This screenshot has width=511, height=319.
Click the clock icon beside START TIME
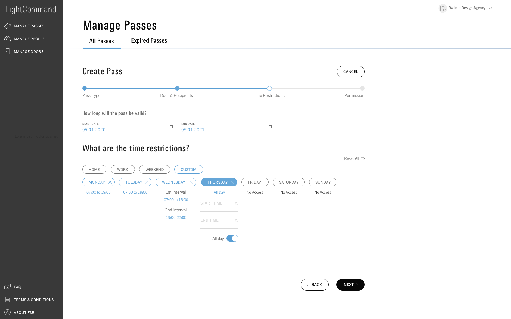point(236,203)
